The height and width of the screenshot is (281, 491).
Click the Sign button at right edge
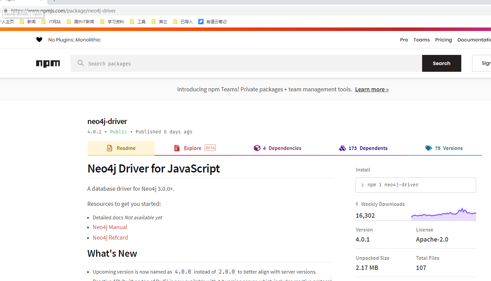pos(482,63)
